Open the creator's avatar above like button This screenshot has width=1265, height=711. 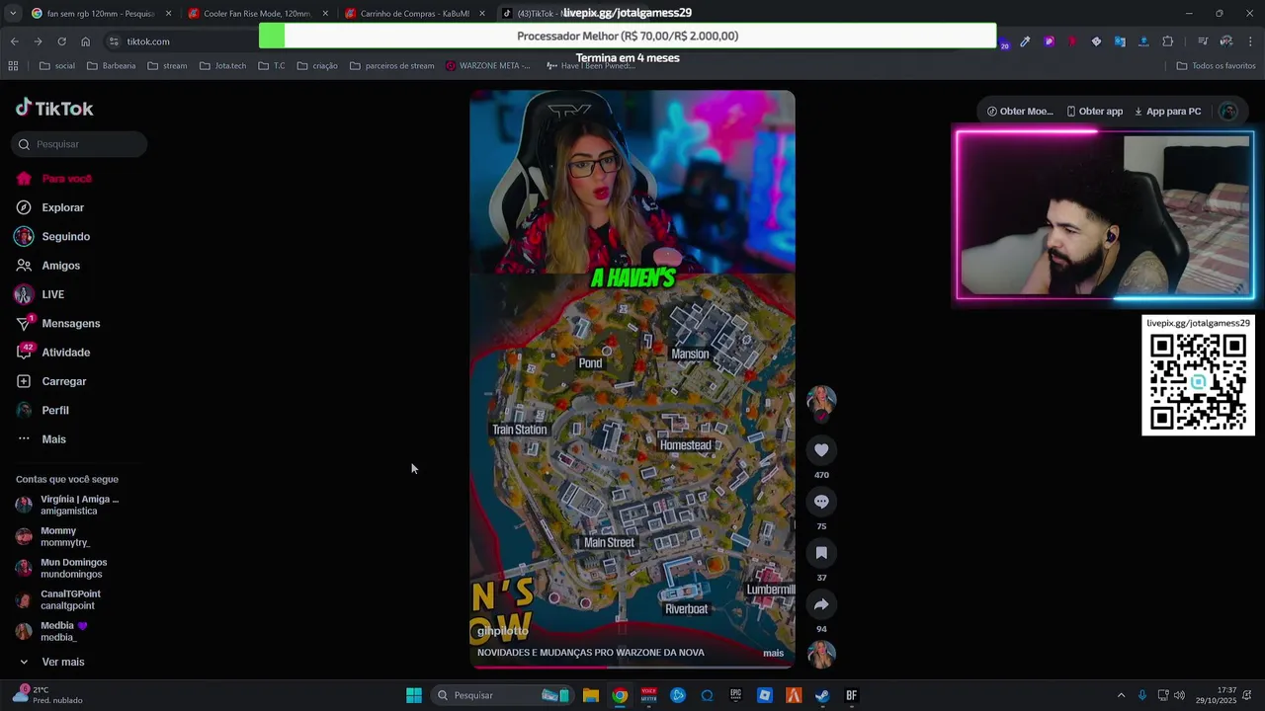tap(821, 400)
